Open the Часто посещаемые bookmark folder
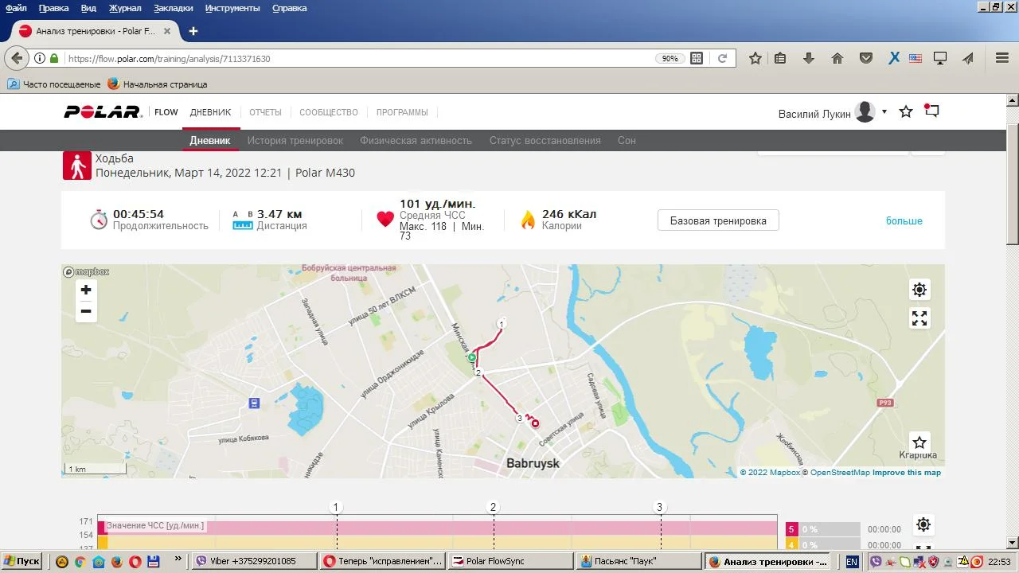 click(x=54, y=84)
